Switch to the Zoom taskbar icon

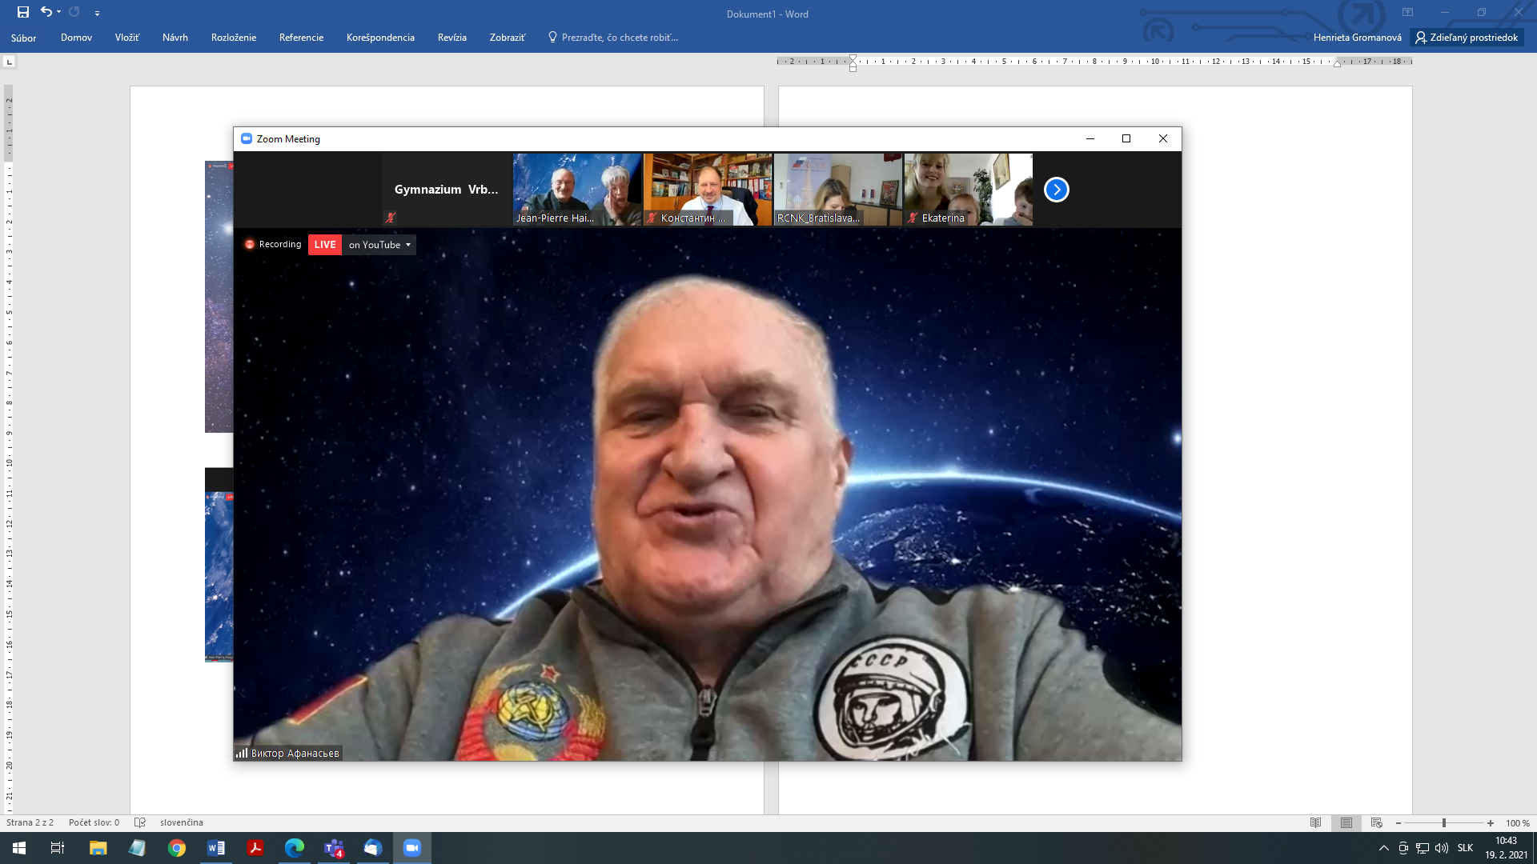point(412,848)
